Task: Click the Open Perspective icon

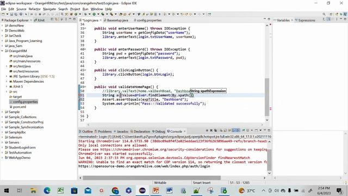Action: [x=331, y=14]
